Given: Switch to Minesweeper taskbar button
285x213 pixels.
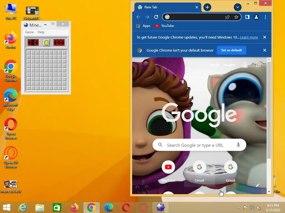Looking at the screenshot, I should click(x=161, y=207).
